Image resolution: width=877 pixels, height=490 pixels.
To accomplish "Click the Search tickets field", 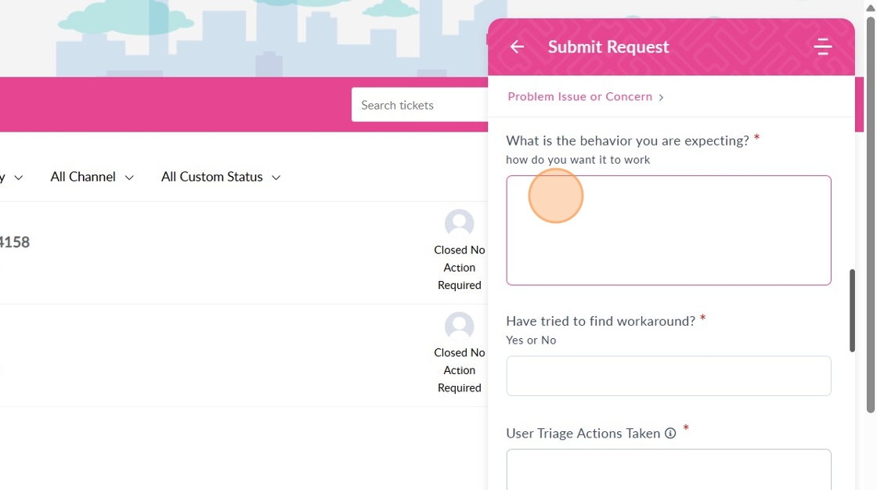I will click(x=420, y=105).
